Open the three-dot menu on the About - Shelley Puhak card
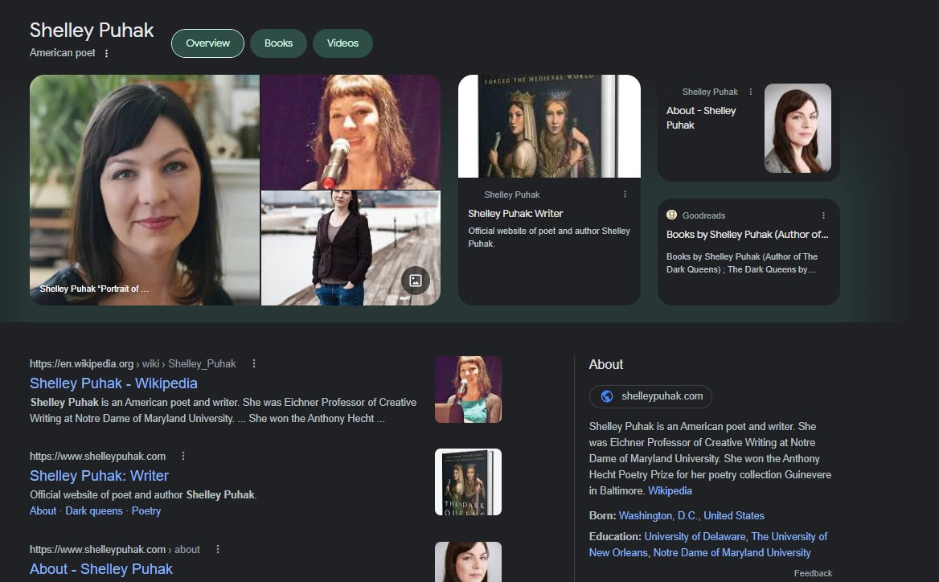The height and width of the screenshot is (582, 939). (x=750, y=92)
